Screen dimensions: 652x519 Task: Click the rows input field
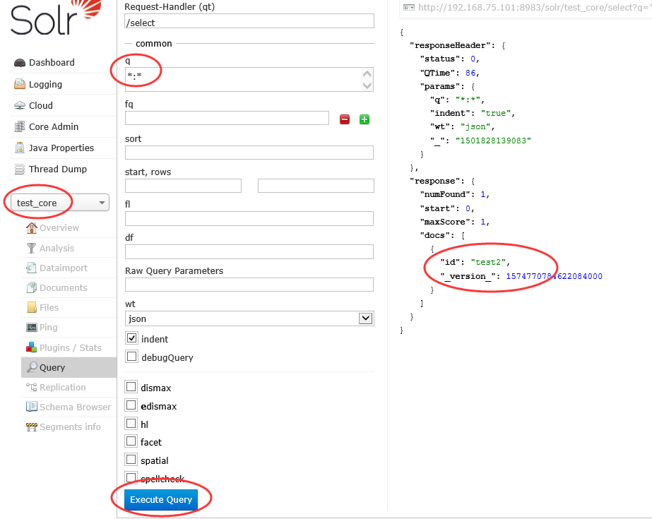(x=316, y=186)
